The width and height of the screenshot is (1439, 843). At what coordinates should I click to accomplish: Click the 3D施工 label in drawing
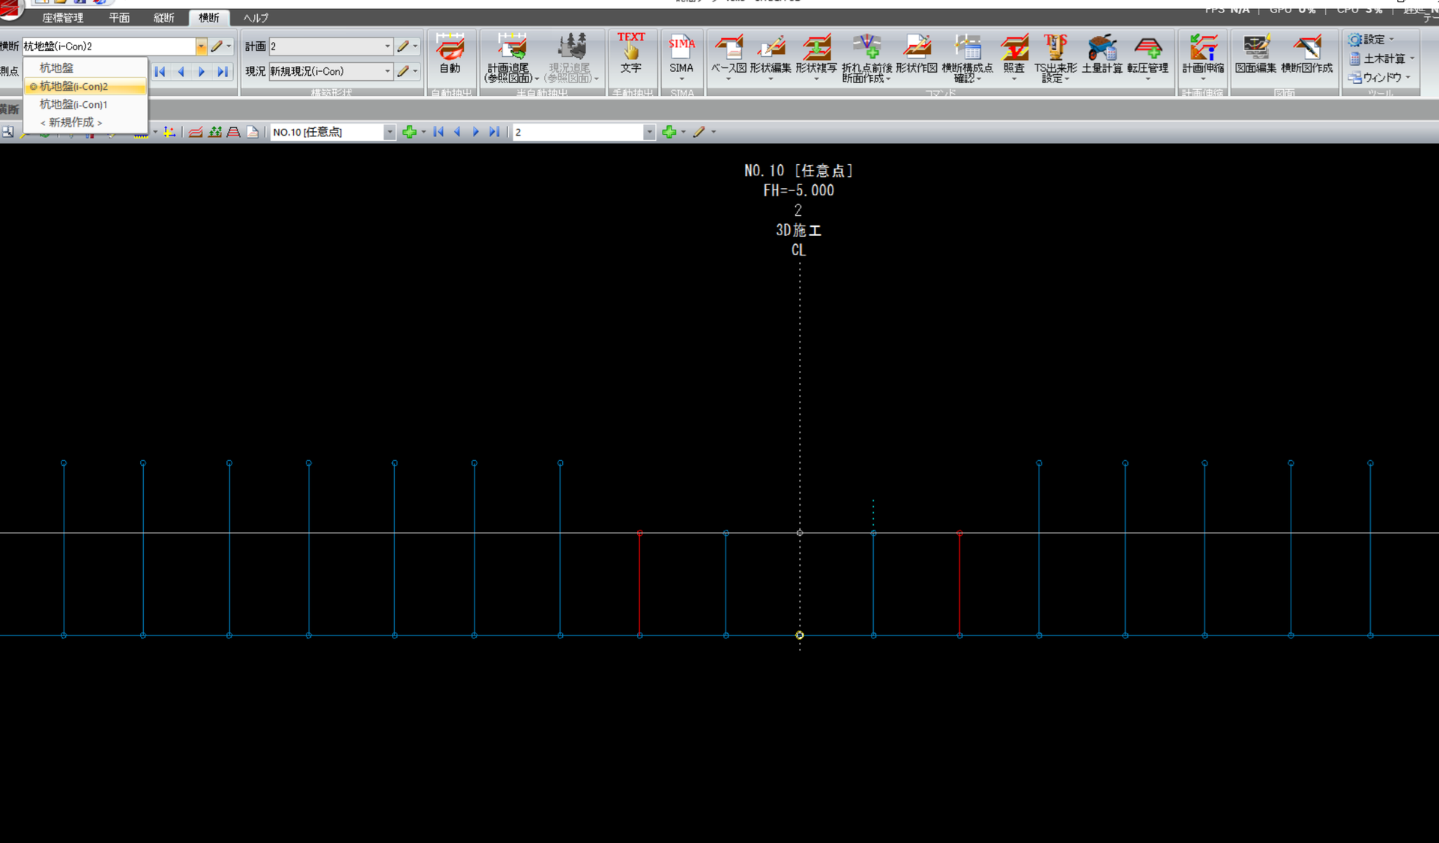point(798,230)
